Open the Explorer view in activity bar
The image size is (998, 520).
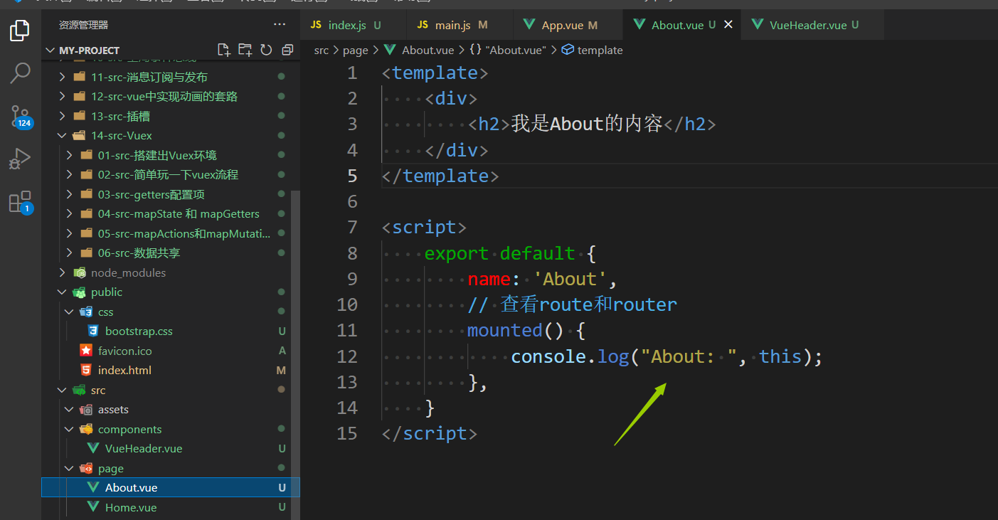tap(20, 31)
